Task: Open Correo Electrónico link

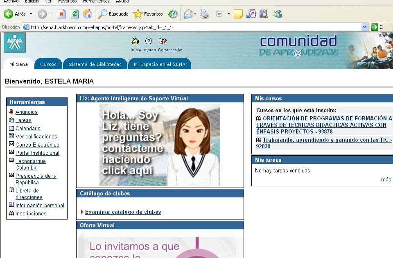Action: pyautogui.click(x=37, y=145)
